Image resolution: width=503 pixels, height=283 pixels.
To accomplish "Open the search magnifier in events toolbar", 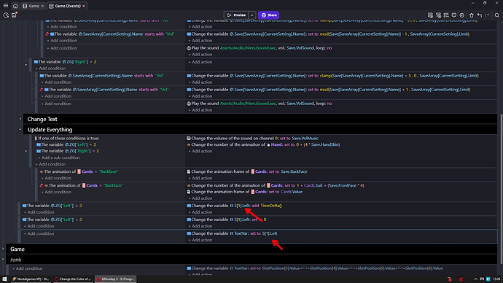I will 497,15.
